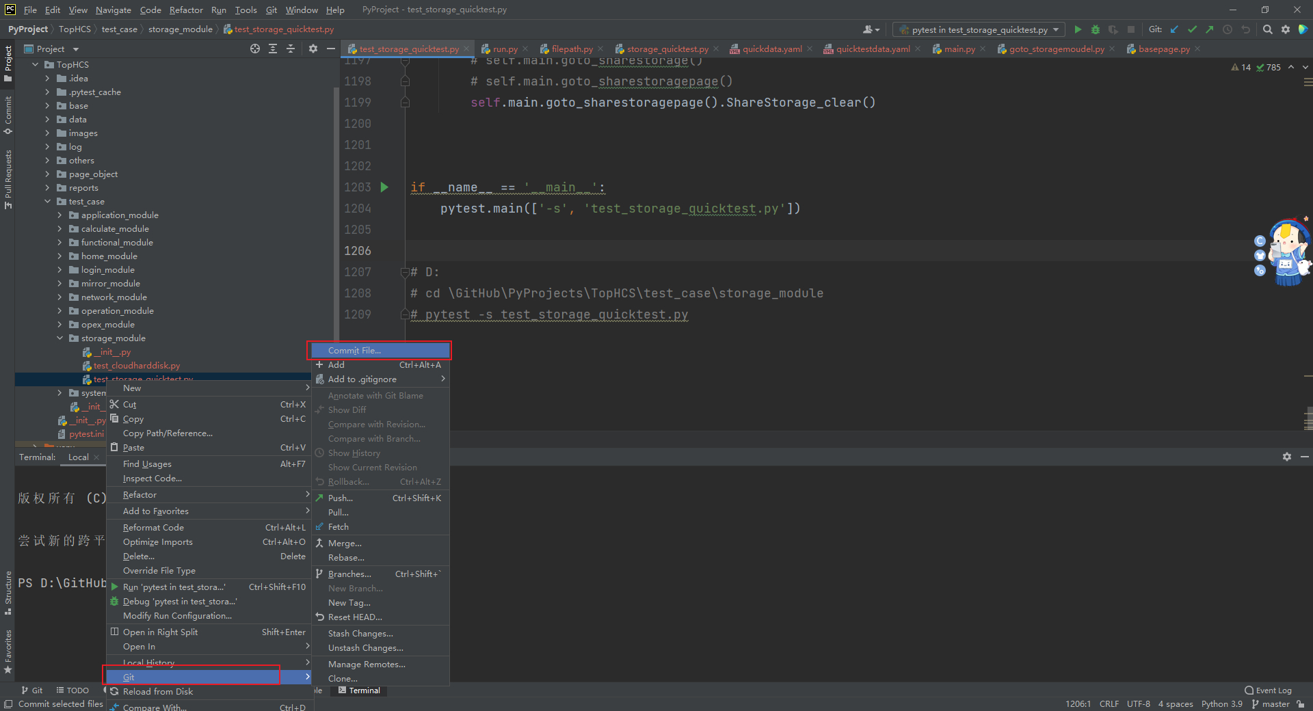Expand the page_object folder
This screenshot has height=711, width=1313.
(47, 174)
